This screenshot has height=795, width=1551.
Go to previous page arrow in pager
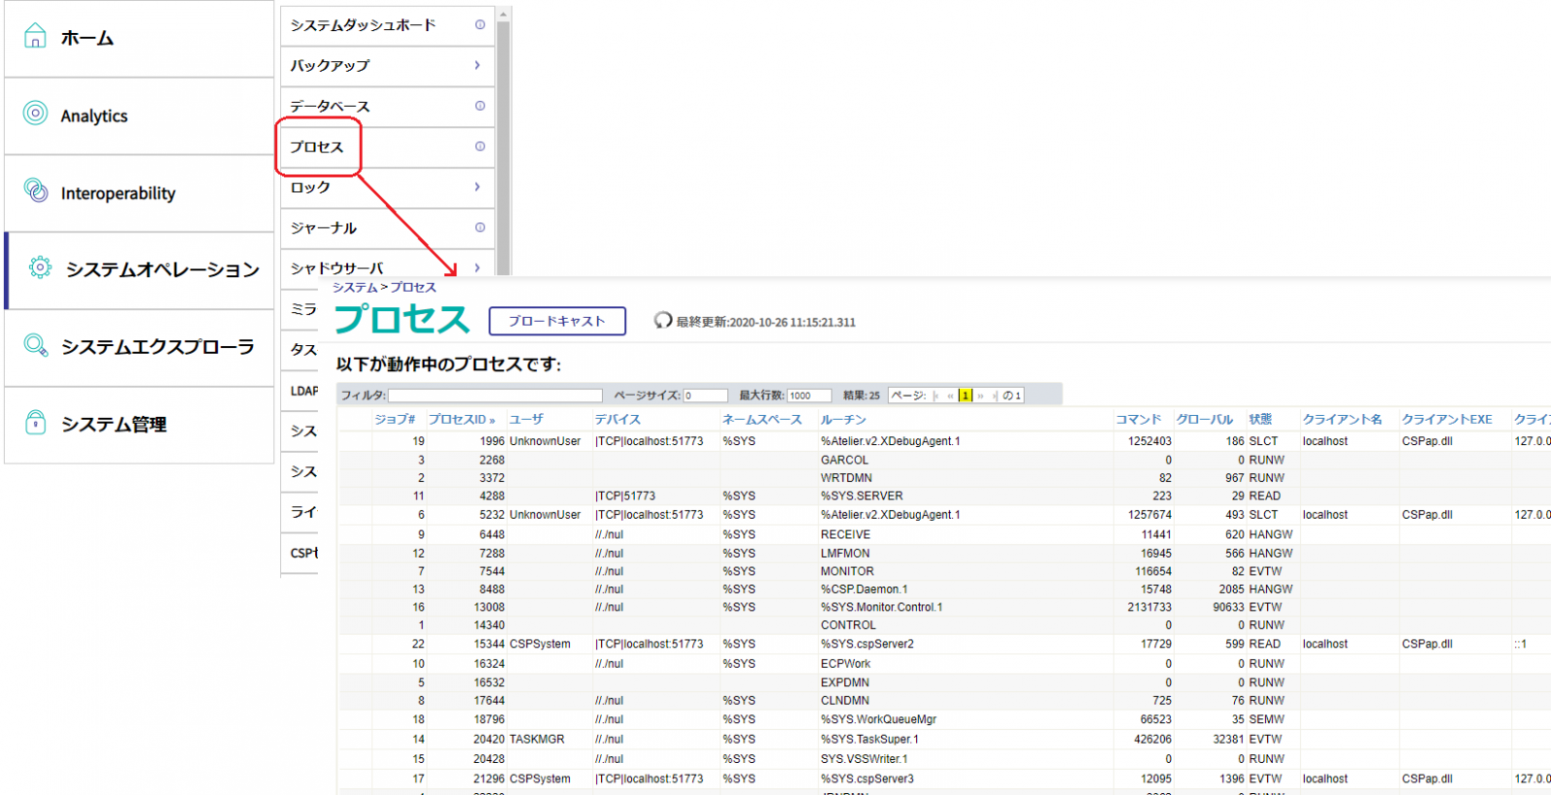(x=950, y=396)
